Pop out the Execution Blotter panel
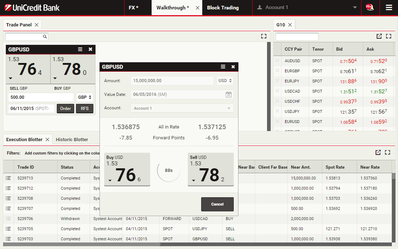Viewport: 398px width, 249px height. 378,153
